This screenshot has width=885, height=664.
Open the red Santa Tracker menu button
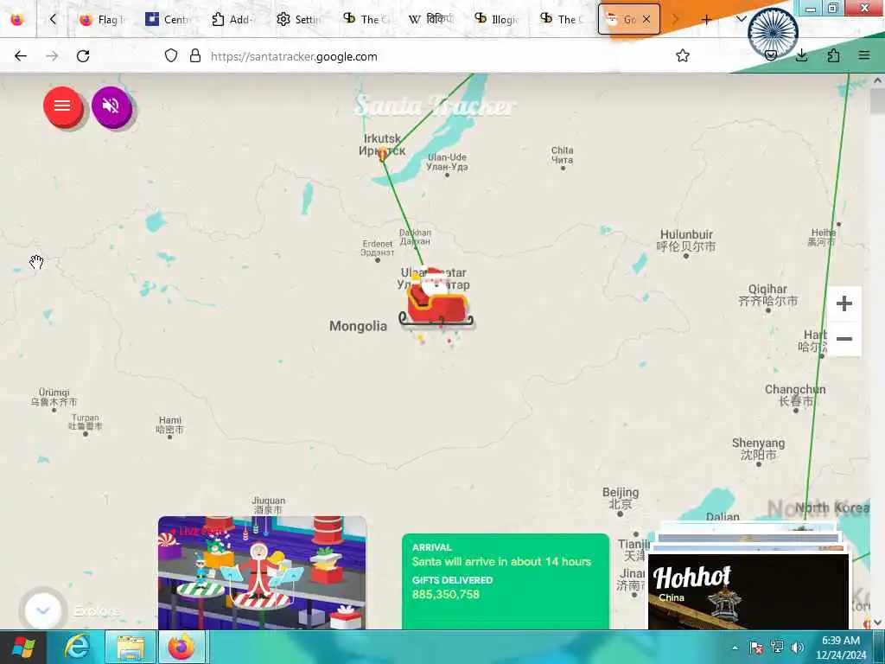62,106
